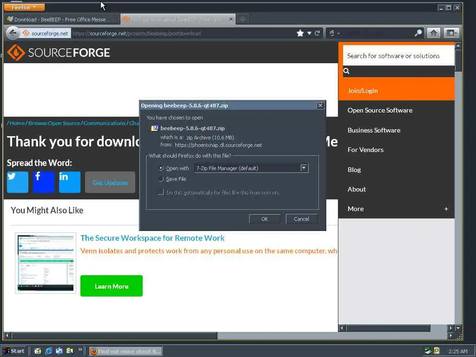The image size is (476, 357).
Task: Share on Facebook via the f icon
Action: 43,182
